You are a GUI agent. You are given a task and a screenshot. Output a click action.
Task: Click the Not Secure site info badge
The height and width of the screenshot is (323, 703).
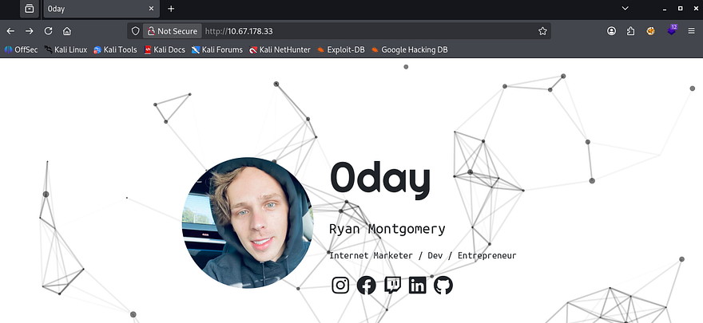pyautogui.click(x=173, y=31)
